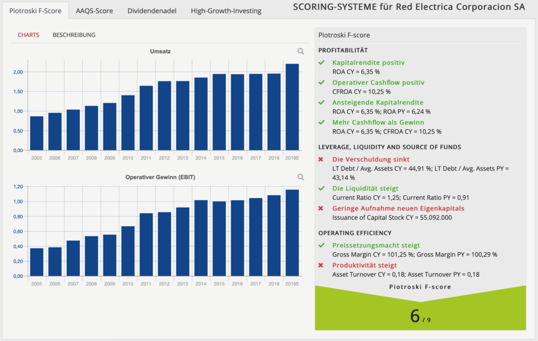Switch to the AAQS-Score tab
The width and height of the screenshot is (538, 341).
point(95,11)
